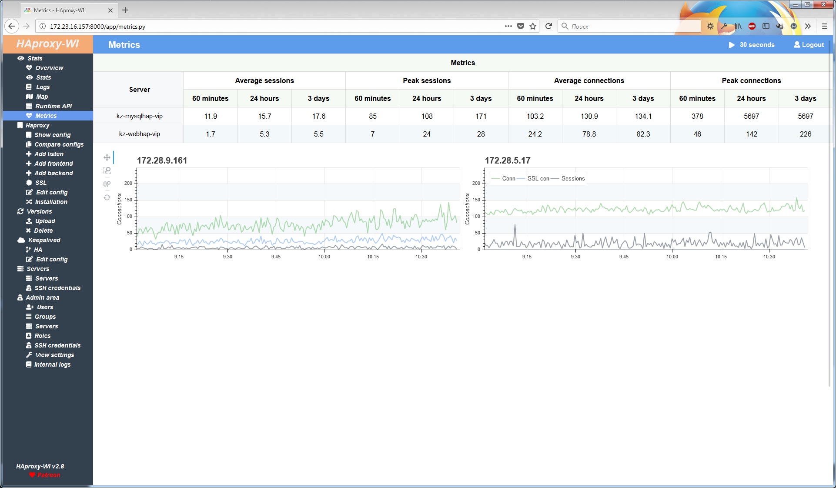Toggle the Box Zoom chart tool
The height and width of the screenshot is (488, 836).
[x=107, y=170]
